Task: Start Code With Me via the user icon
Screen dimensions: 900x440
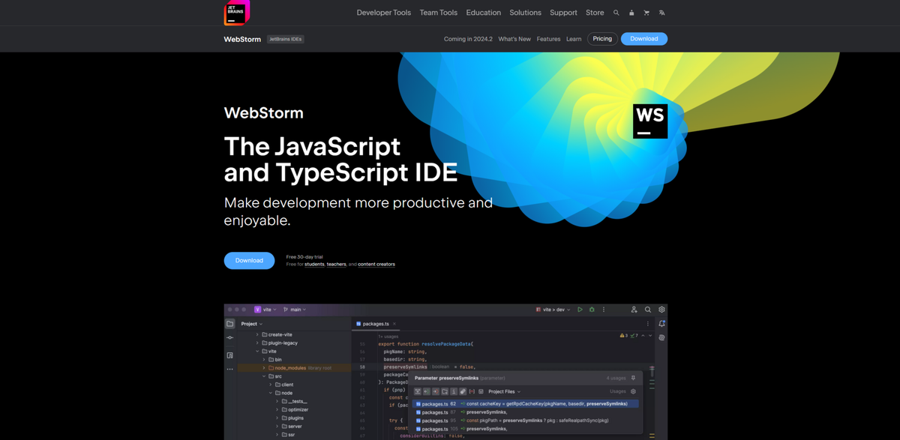Action: (x=634, y=309)
